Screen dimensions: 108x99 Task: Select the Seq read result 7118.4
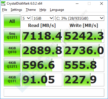42,36
